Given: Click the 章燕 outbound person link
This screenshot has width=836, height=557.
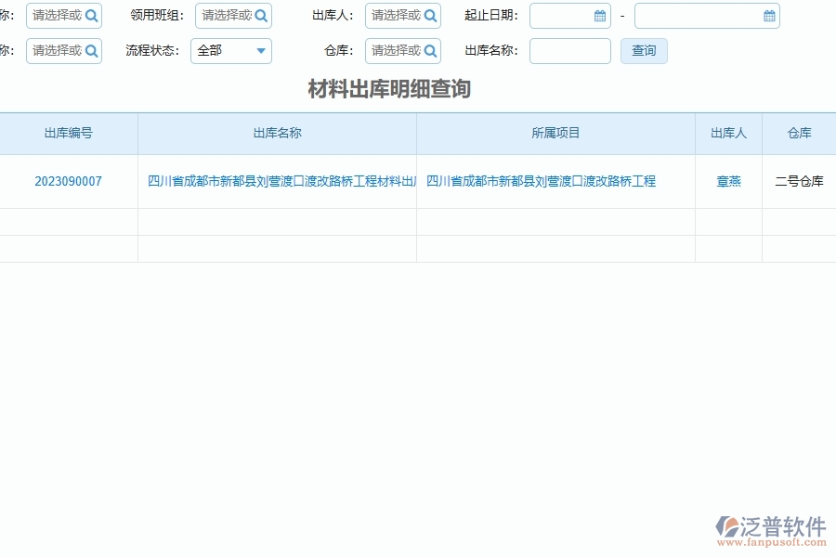Looking at the screenshot, I should 728,181.
